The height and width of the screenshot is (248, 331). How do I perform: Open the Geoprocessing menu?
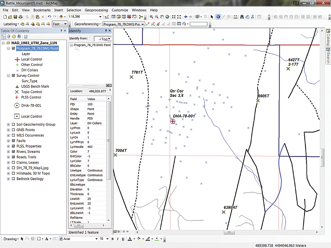[96, 10]
